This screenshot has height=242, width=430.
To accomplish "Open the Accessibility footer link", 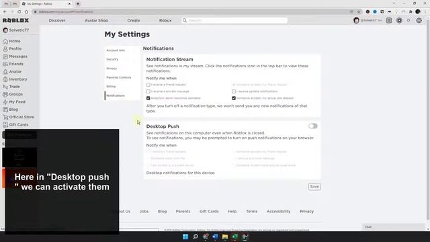I will [278, 212].
